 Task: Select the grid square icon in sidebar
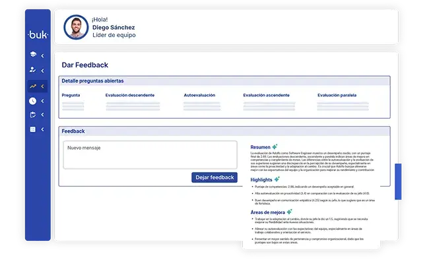coord(33,129)
